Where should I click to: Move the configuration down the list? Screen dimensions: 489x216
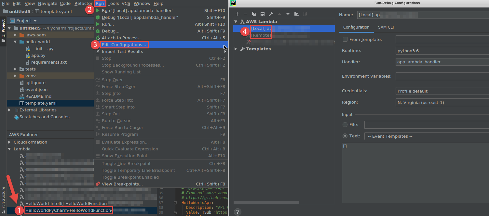click(288, 14)
